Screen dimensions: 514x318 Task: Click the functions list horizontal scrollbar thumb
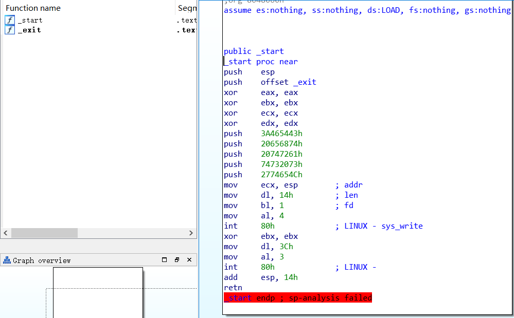45,233
